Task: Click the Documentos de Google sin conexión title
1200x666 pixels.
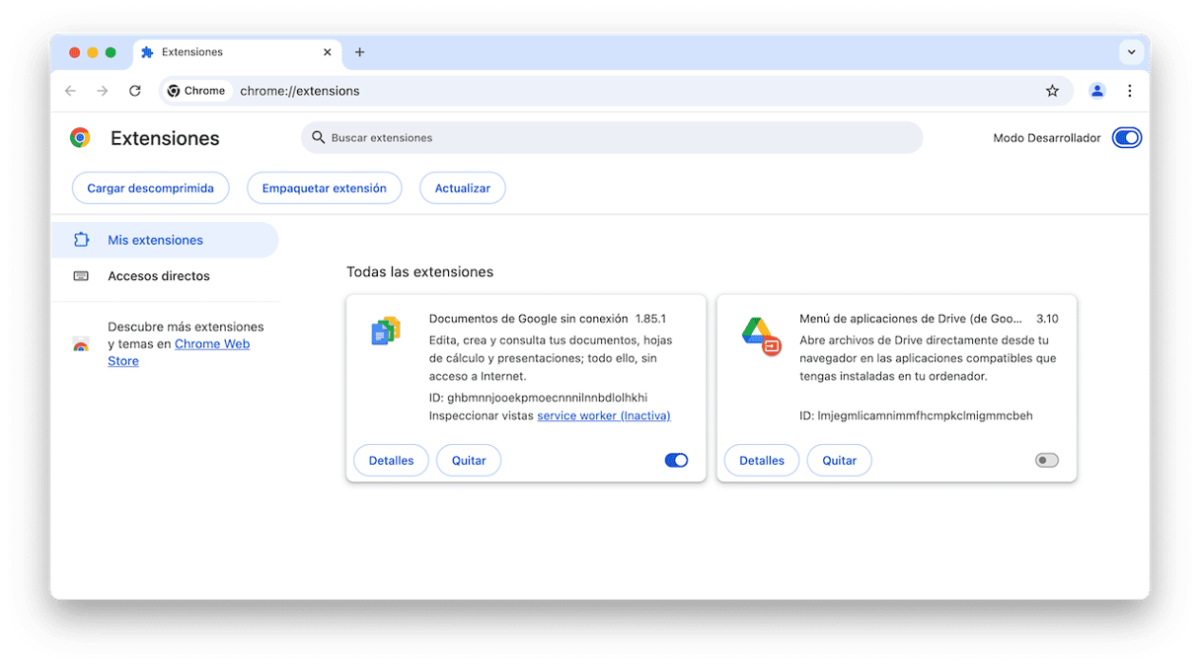Action: coord(528,319)
